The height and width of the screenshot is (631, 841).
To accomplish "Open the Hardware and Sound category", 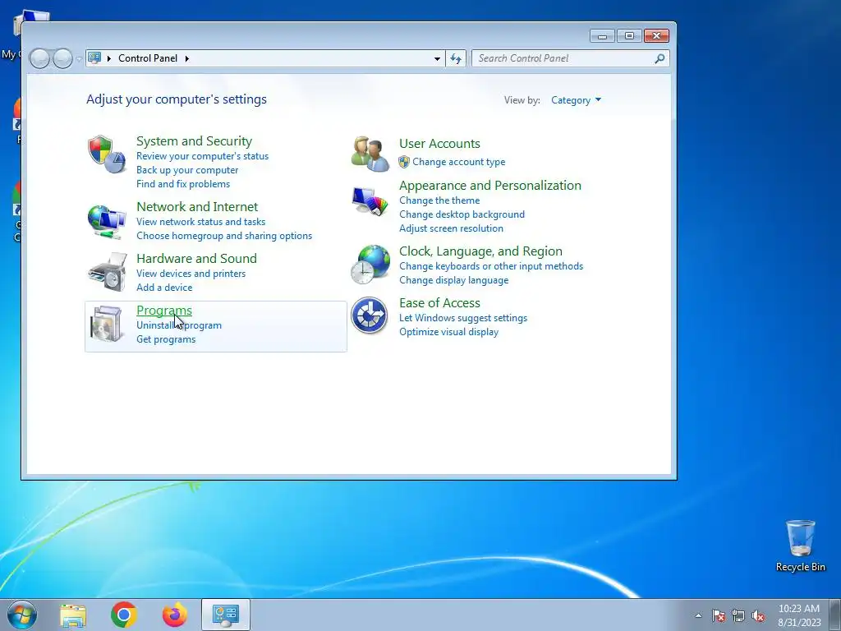I will [196, 259].
